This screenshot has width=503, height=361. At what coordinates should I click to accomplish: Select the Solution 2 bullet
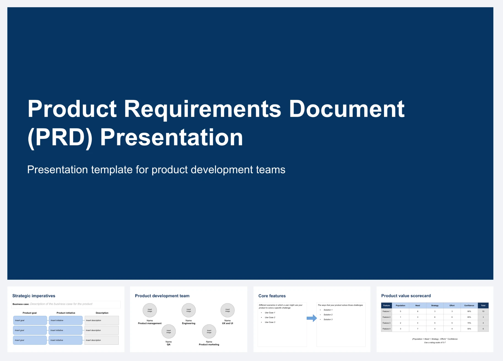[x=328, y=315]
